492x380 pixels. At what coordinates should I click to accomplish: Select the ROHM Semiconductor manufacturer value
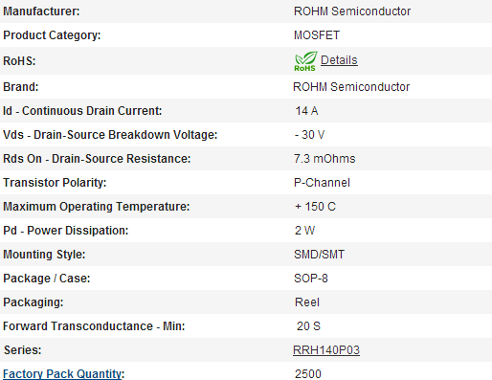point(352,11)
